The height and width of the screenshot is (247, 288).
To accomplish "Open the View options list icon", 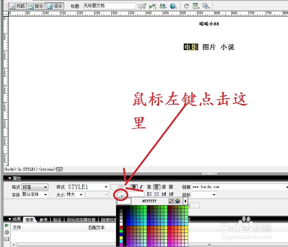I will 196,6.
